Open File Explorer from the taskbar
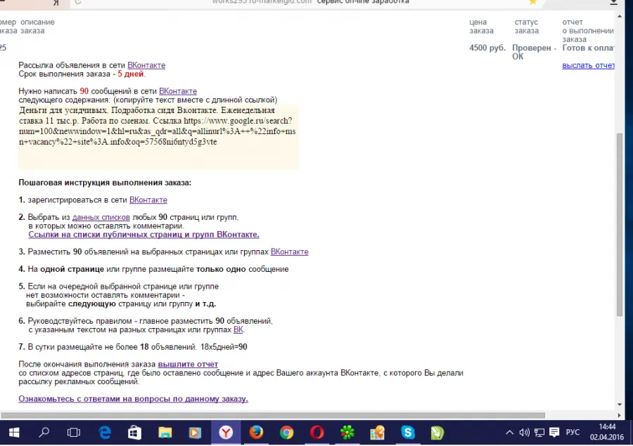The height and width of the screenshot is (446, 633). [165, 433]
